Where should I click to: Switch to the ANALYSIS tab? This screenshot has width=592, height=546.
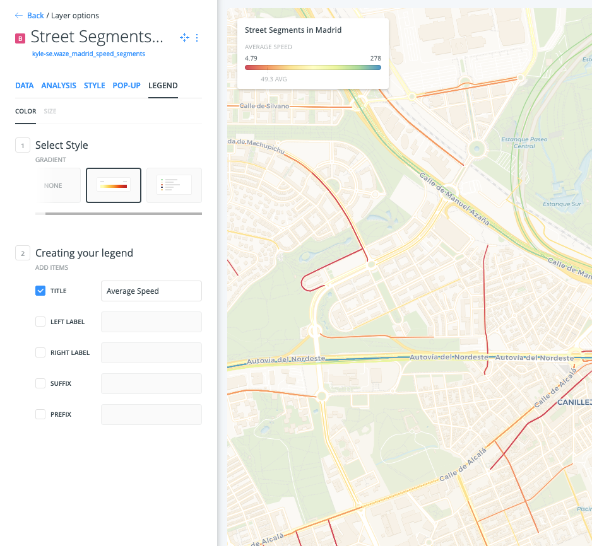point(59,85)
